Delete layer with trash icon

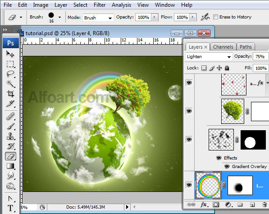tap(264, 205)
